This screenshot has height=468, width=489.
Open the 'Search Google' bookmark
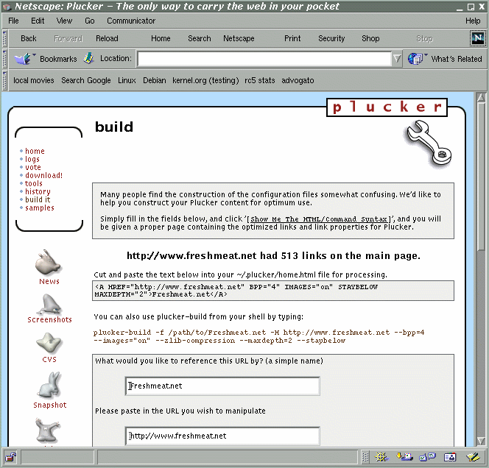pos(86,80)
